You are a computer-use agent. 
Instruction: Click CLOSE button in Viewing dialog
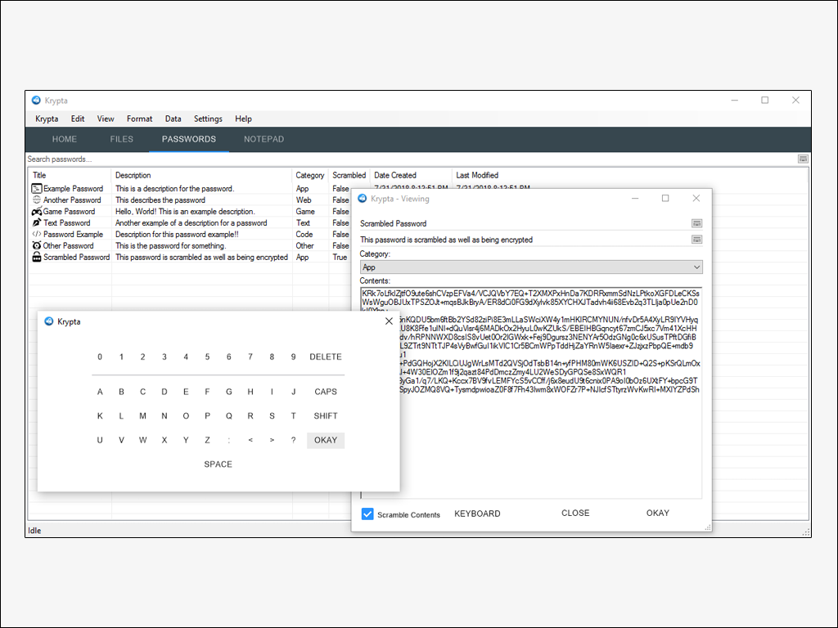(x=575, y=513)
